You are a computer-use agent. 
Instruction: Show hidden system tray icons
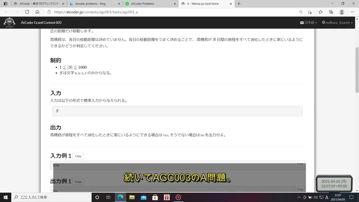pos(299,197)
